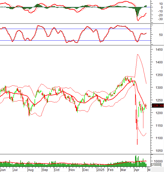
Task: Select the 2025 year label
Action: coord(101,170)
